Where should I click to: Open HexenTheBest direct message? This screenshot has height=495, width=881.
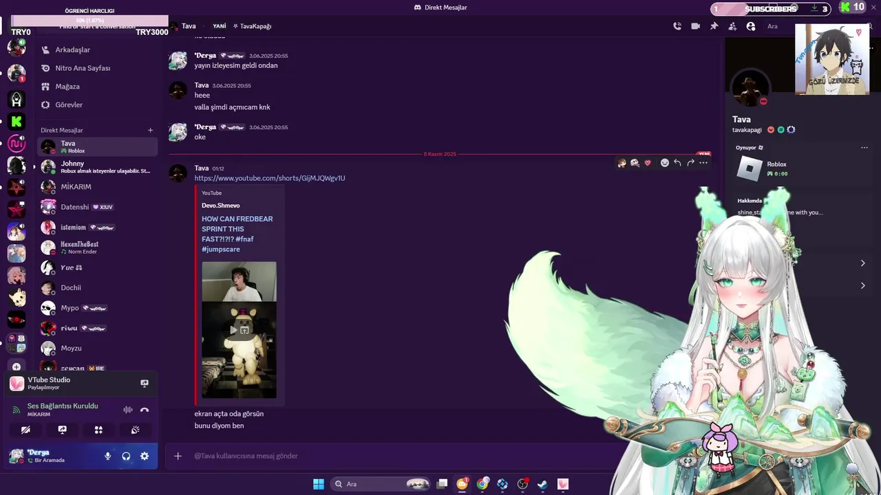tap(98, 247)
